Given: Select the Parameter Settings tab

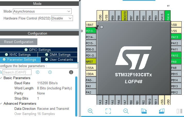Looking at the screenshot, I should click(20, 59).
